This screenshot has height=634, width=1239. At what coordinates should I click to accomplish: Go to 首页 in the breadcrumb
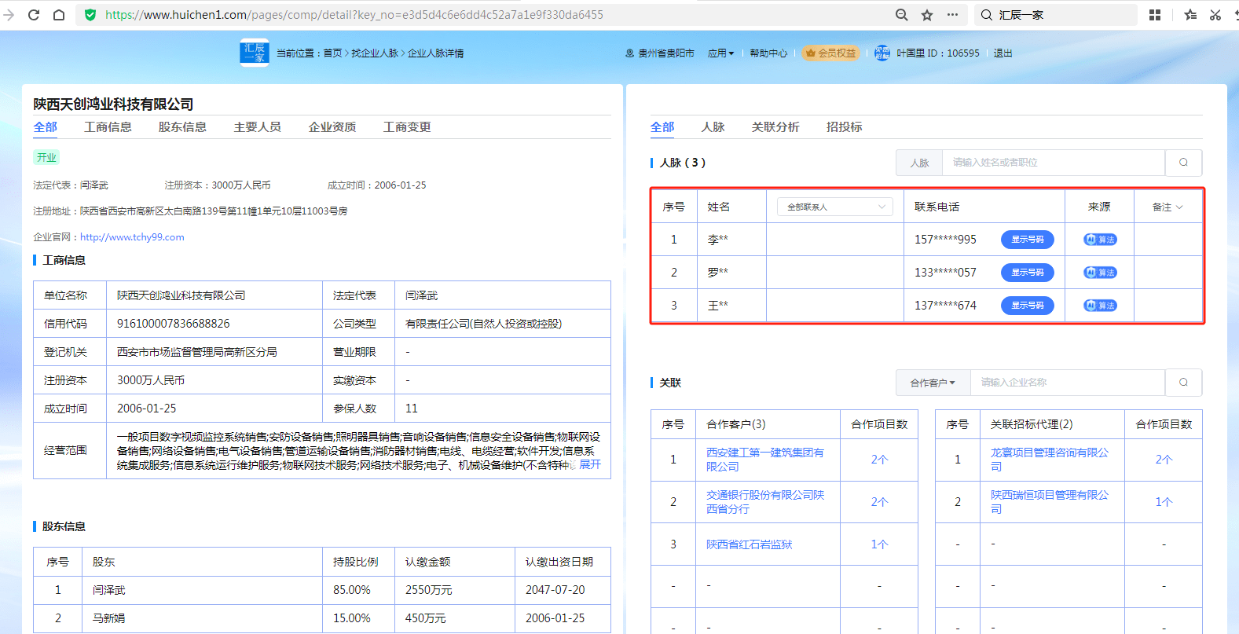click(332, 53)
